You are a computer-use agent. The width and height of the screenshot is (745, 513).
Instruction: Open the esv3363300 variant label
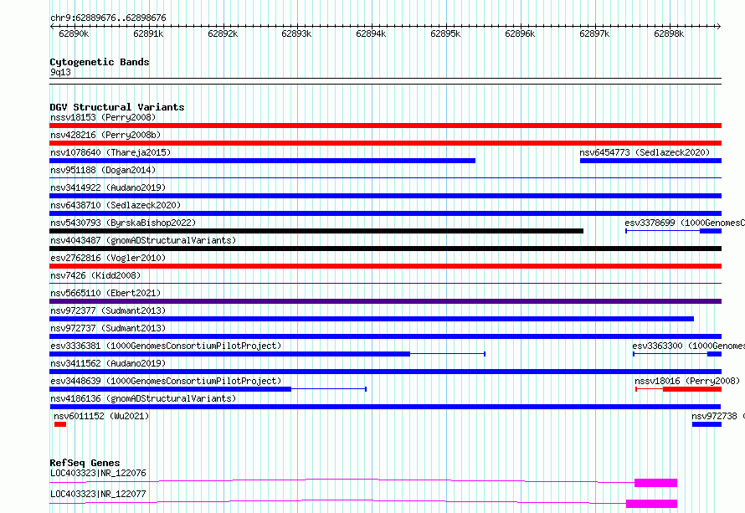point(688,346)
